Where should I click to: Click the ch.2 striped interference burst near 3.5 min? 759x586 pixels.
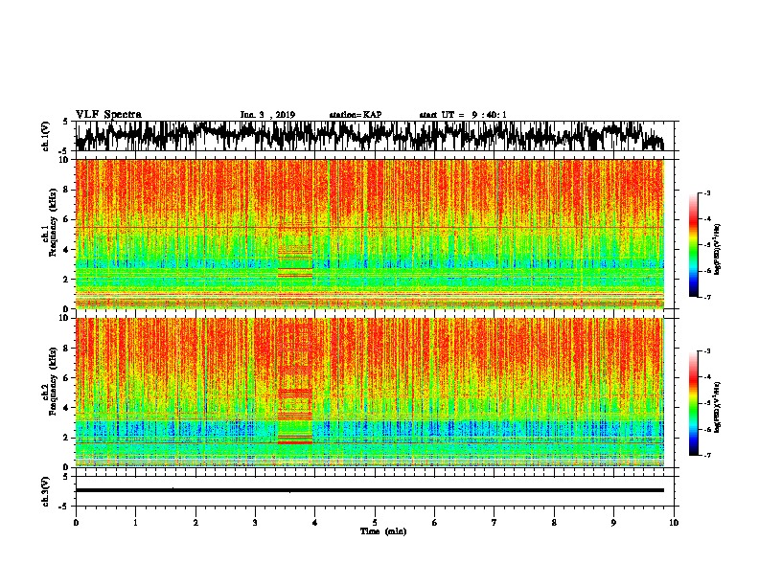pyautogui.click(x=295, y=382)
